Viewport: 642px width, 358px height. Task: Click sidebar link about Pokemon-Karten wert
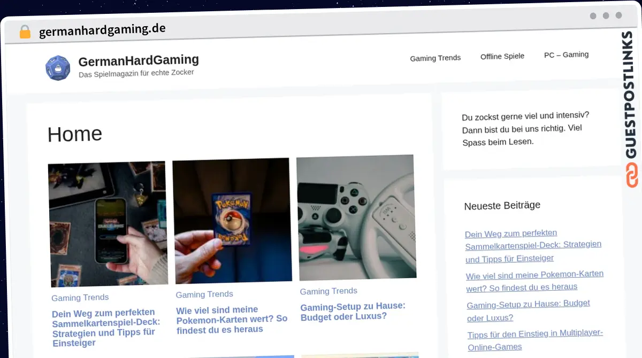534,281
